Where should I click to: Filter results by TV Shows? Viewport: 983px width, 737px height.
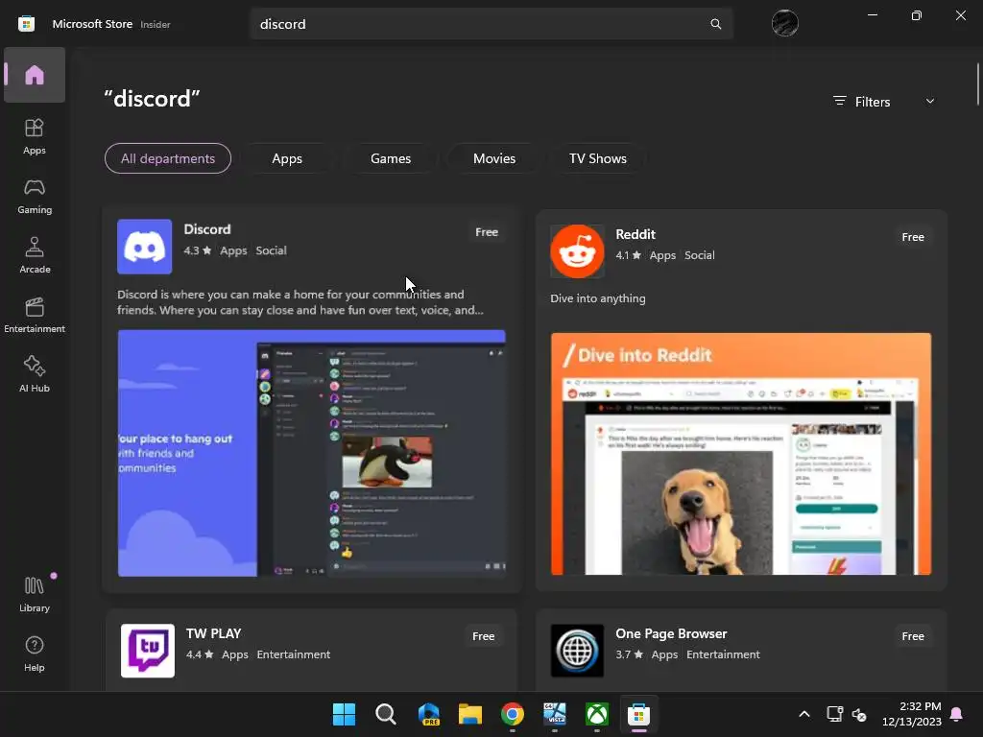[598, 158]
